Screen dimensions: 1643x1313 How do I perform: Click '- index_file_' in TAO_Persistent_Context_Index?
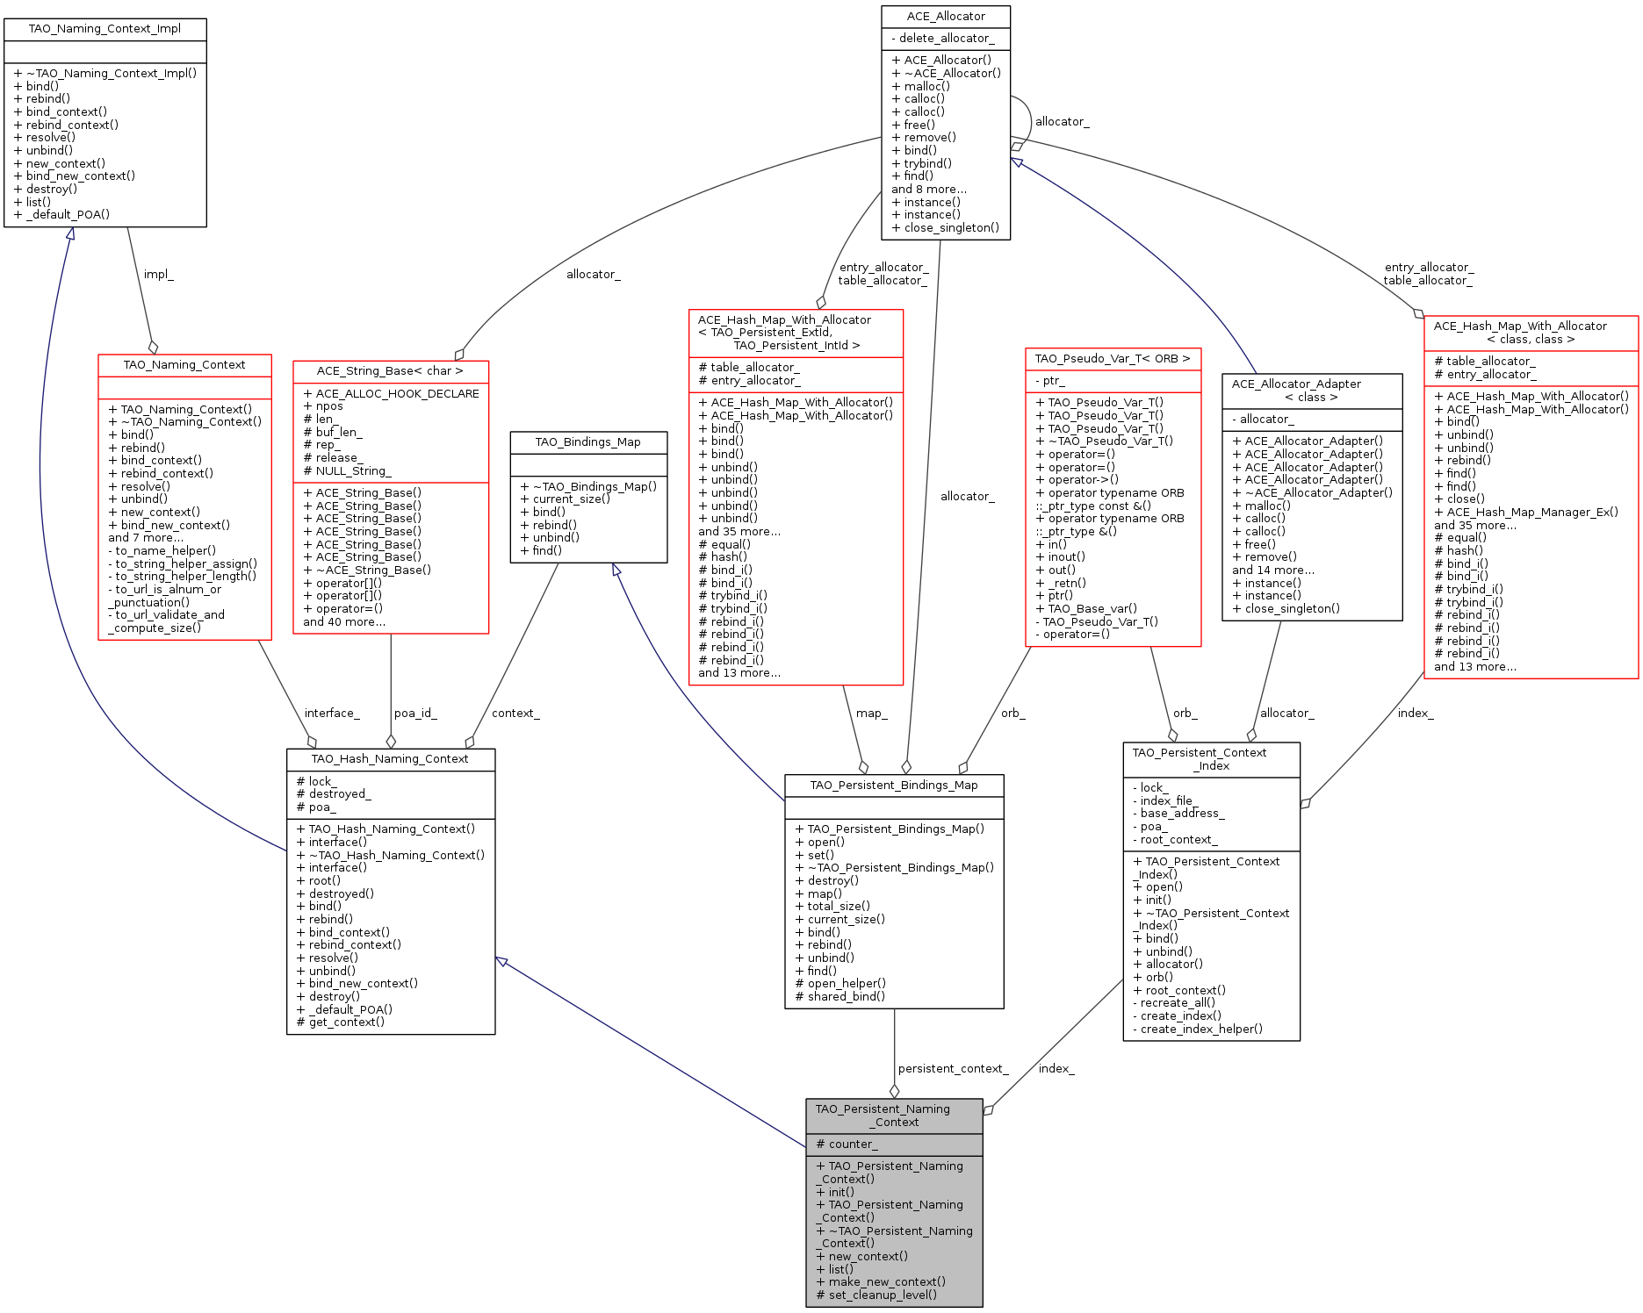[1164, 801]
